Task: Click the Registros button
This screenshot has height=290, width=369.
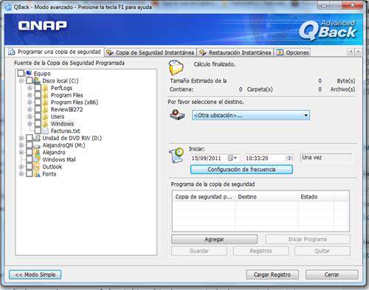Action: click(x=261, y=251)
